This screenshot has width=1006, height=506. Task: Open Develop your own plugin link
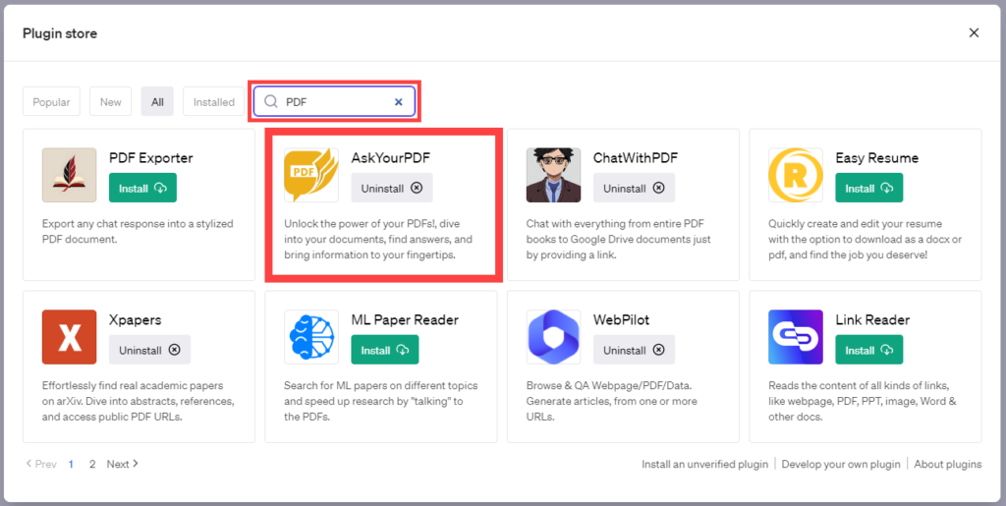841,464
